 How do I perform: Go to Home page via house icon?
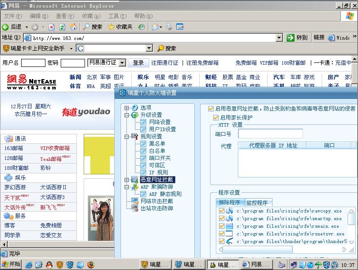(73, 27)
